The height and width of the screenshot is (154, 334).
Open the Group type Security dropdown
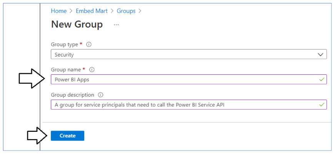coord(189,54)
